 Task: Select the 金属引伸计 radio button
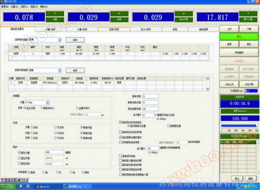click(x=77, y=108)
